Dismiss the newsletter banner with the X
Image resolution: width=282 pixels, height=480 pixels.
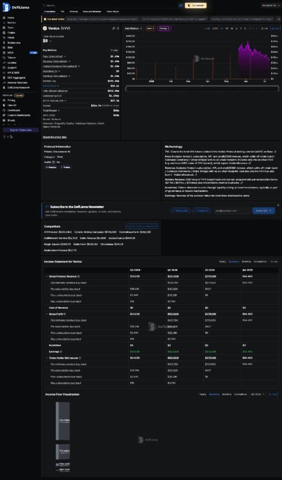[x=278, y=205]
